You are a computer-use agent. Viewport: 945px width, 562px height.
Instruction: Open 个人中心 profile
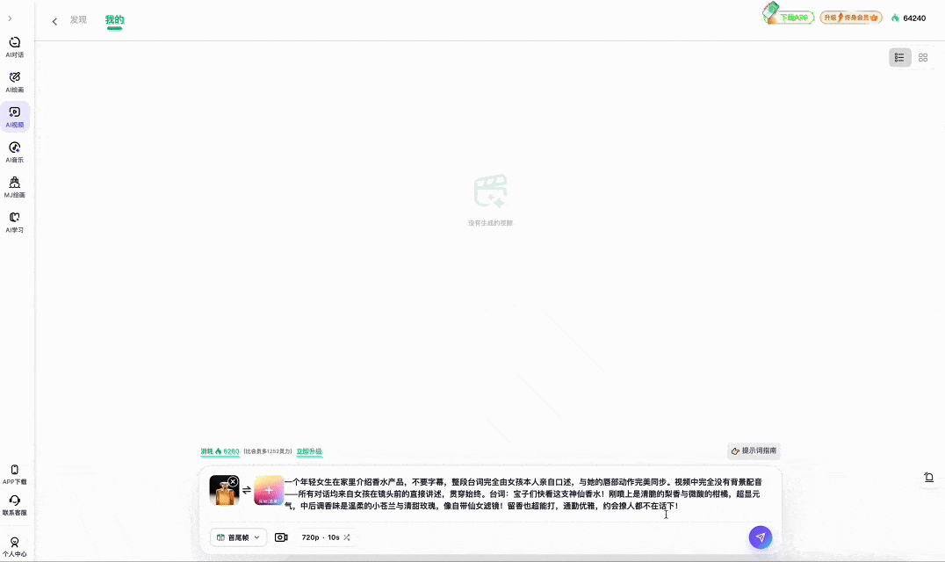coord(14,547)
